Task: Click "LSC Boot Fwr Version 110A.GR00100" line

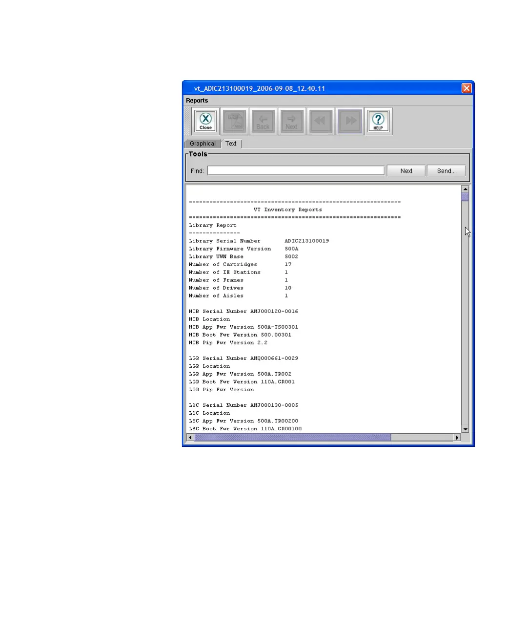Action: point(245,428)
